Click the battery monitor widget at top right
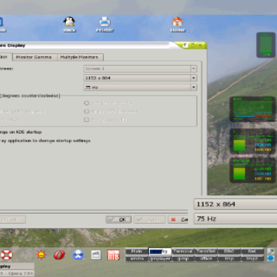 pos(266,45)
